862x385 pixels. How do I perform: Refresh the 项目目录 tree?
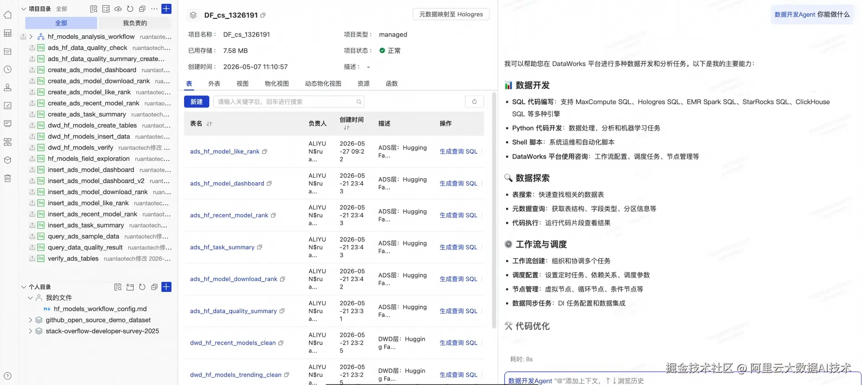(130, 9)
